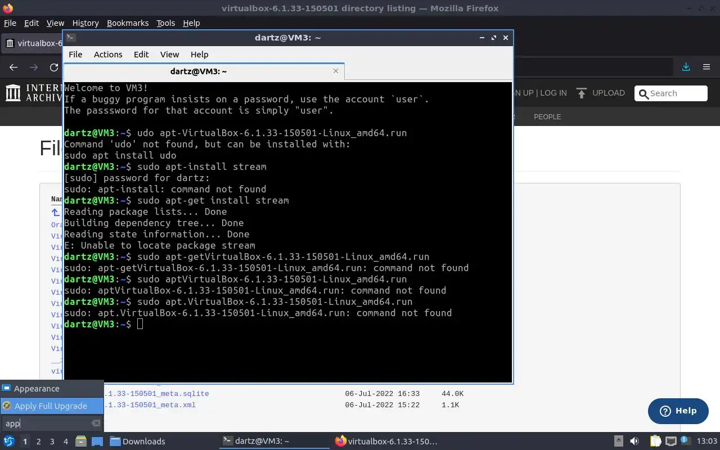Open the Firefox View menu
The image size is (720, 450).
[x=55, y=23]
